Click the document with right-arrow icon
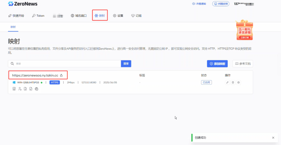The height and width of the screenshot is (145, 281). [x=25, y=89]
